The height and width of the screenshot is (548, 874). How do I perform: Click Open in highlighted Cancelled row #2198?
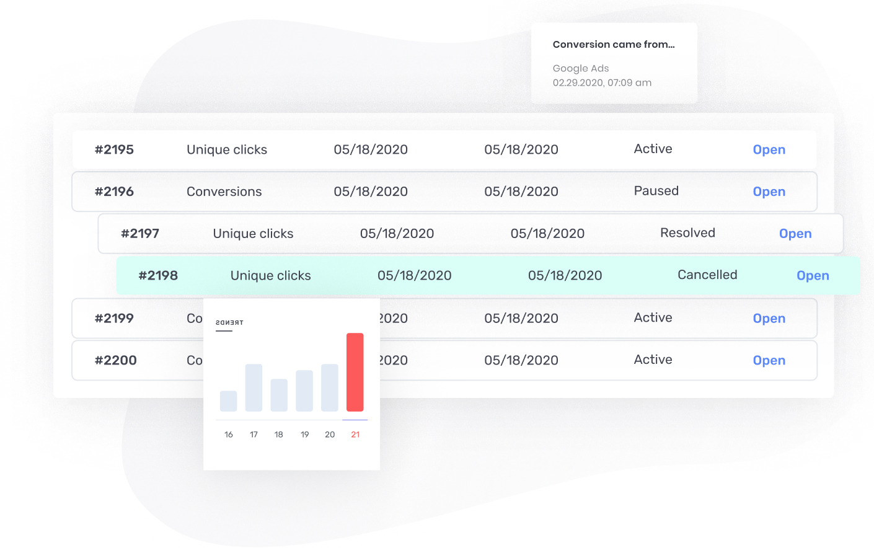pos(812,276)
